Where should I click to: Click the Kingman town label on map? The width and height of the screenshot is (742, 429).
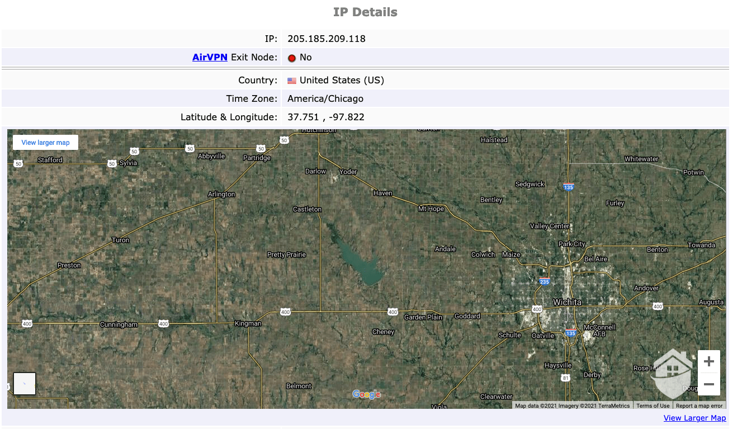pos(248,323)
